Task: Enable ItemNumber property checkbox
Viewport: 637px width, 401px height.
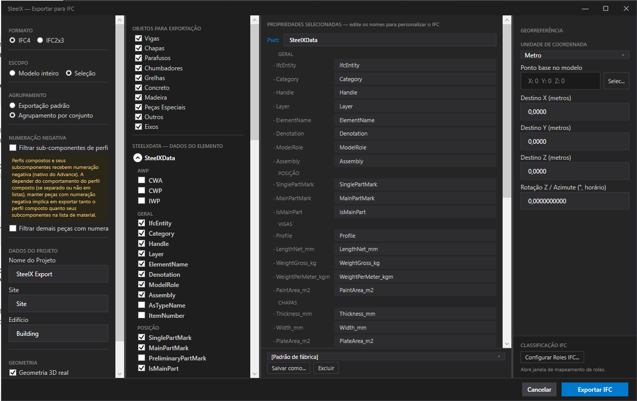Action: point(142,316)
